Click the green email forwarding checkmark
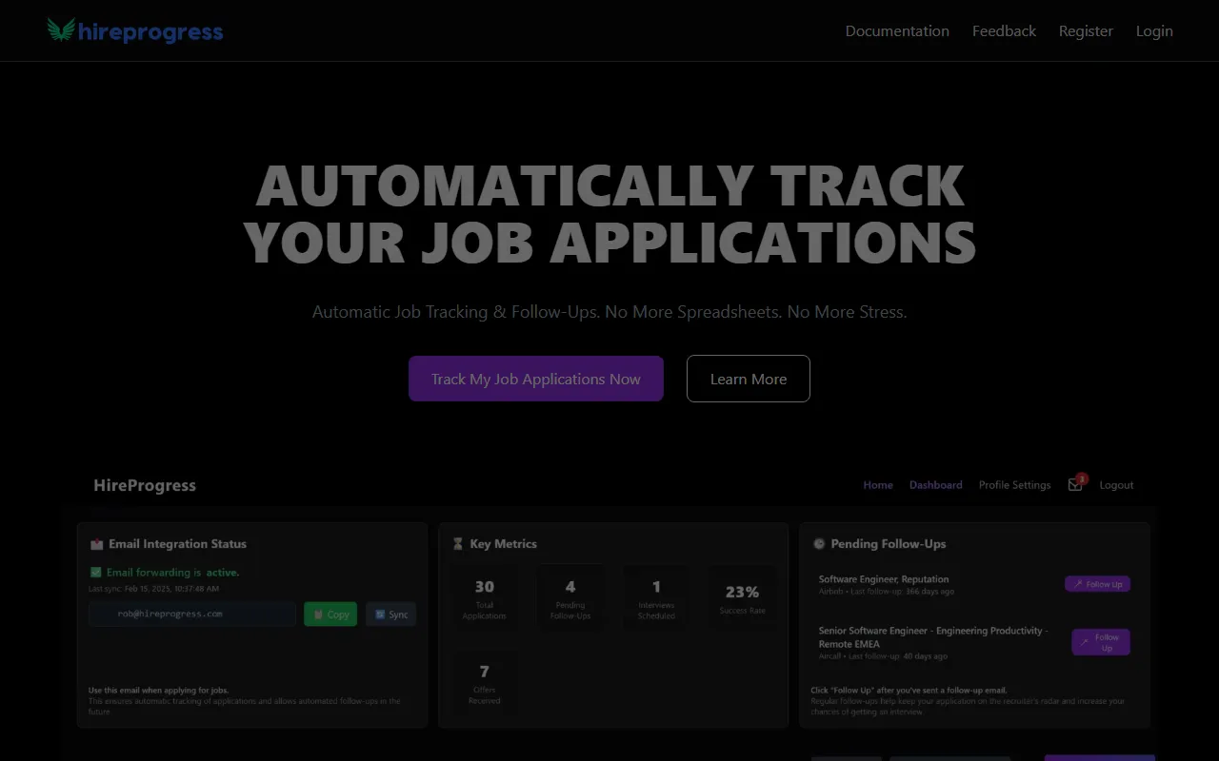This screenshot has width=1219, height=761. coord(95,573)
